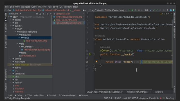180x101 pixels.
Task: Click the warnings indicator in editor corner
Action: click(164, 14)
